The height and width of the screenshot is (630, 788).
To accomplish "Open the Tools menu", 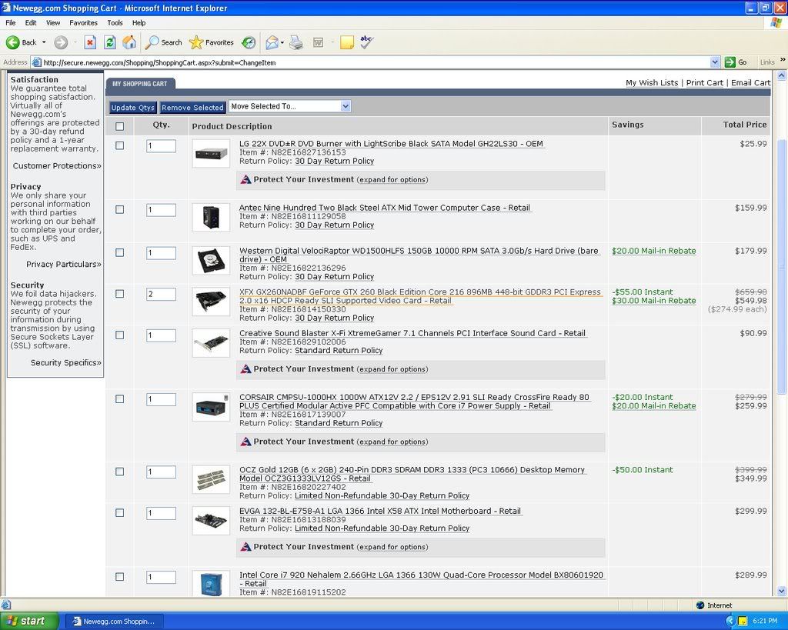I will (x=115, y=22).
